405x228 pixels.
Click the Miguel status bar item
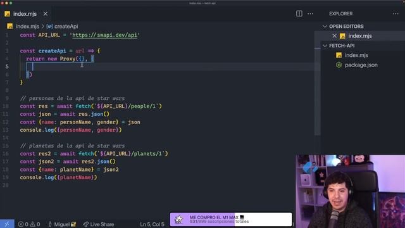click(62, 224)
